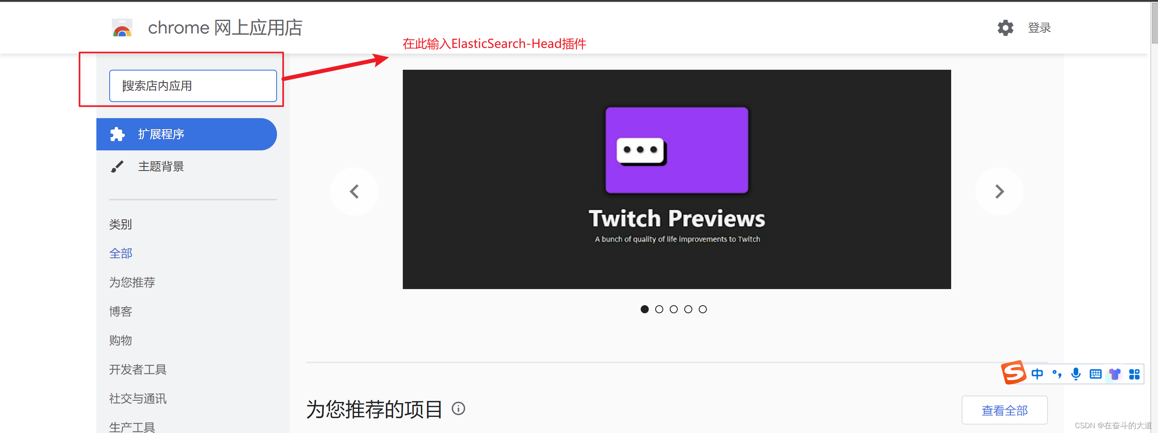The width and height of the screenshot is (1158, 433).
Task: Click the chrome 网上应用店 title text
Action: pyautogui.click(x=225, y=28)
